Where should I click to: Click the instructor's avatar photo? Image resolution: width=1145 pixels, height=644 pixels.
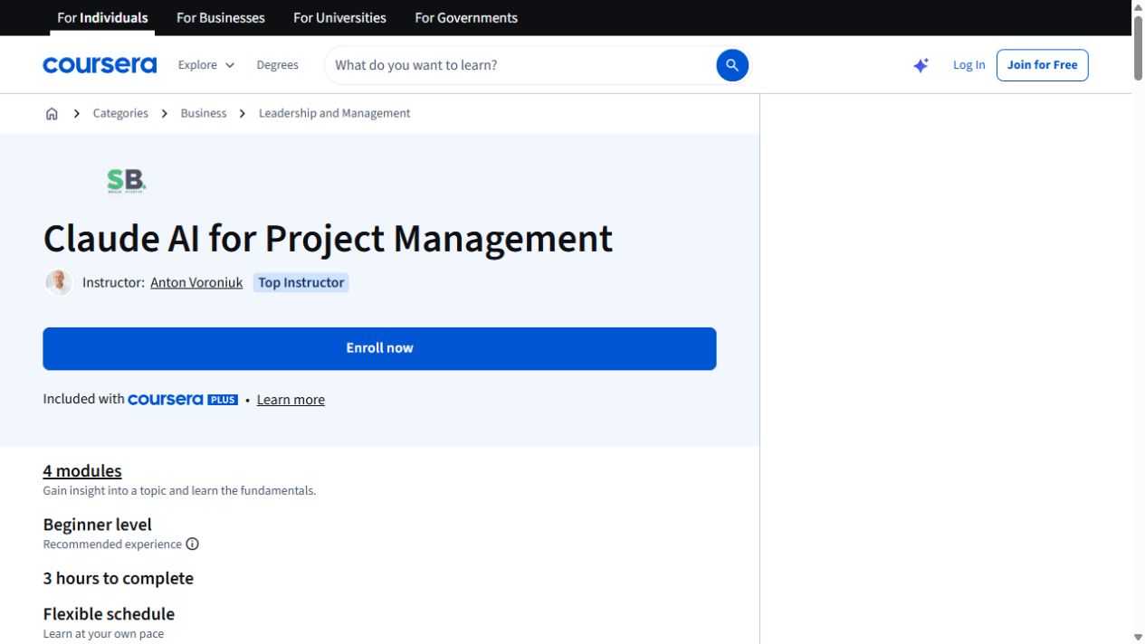59,282
